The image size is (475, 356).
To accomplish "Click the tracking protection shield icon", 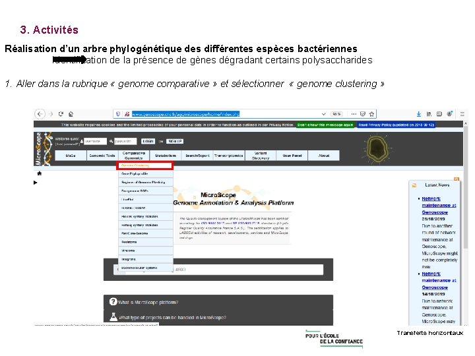I will point(118,114).
